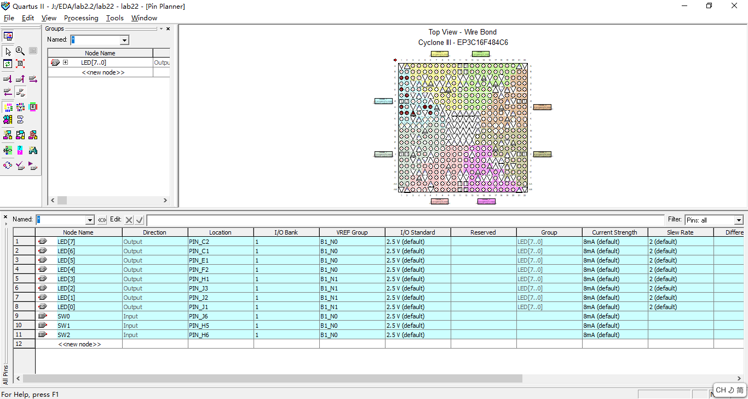
Task: Click the grayed keypad grid icon
Action: coord(33,51)
